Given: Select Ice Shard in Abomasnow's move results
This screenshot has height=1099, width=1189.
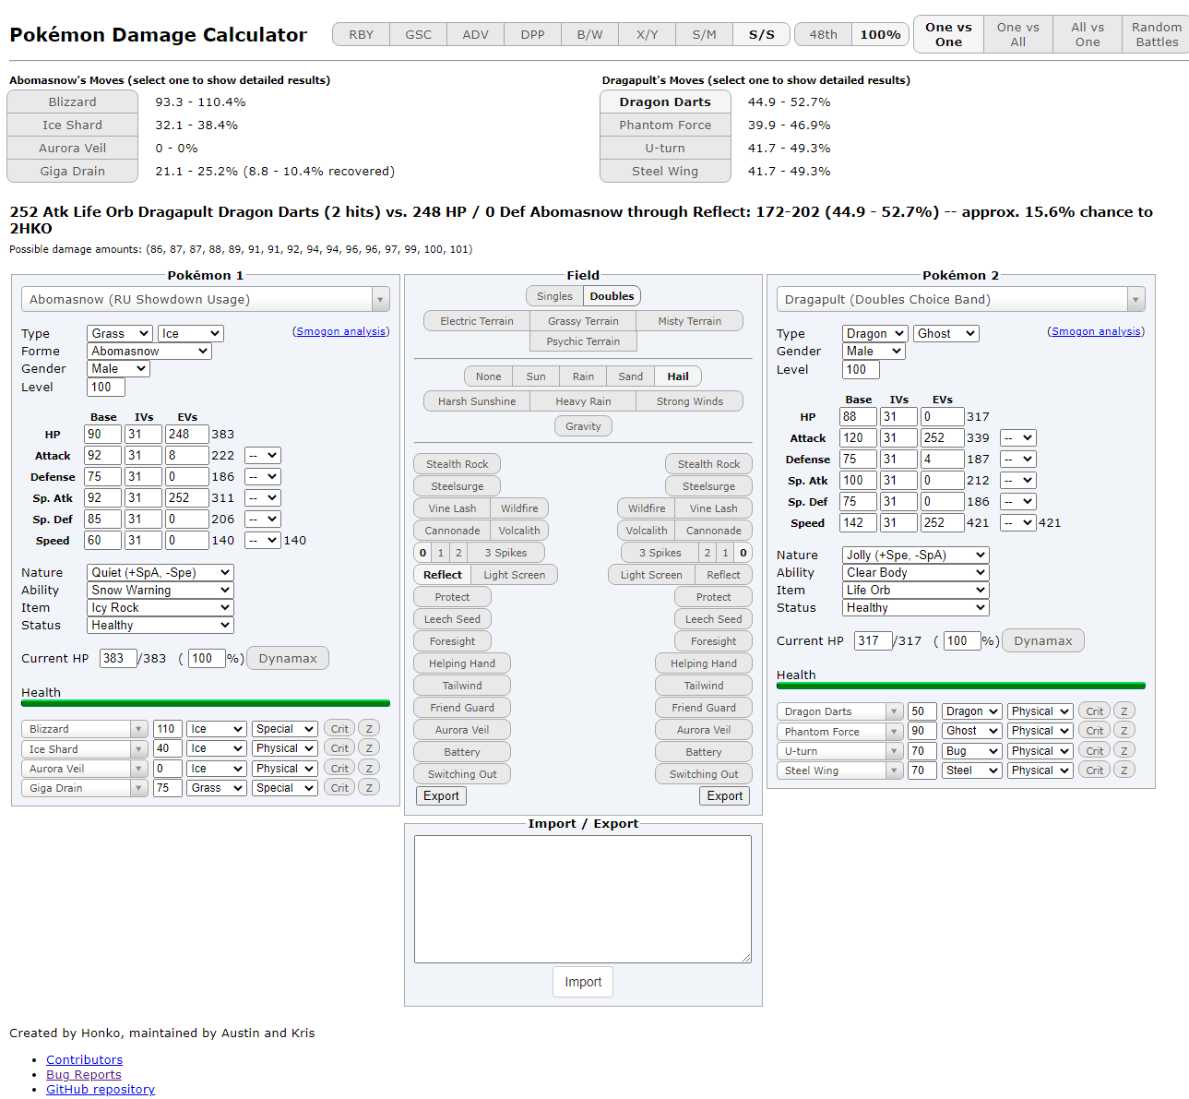Looking at the screenshot, I should coord(72,125).
